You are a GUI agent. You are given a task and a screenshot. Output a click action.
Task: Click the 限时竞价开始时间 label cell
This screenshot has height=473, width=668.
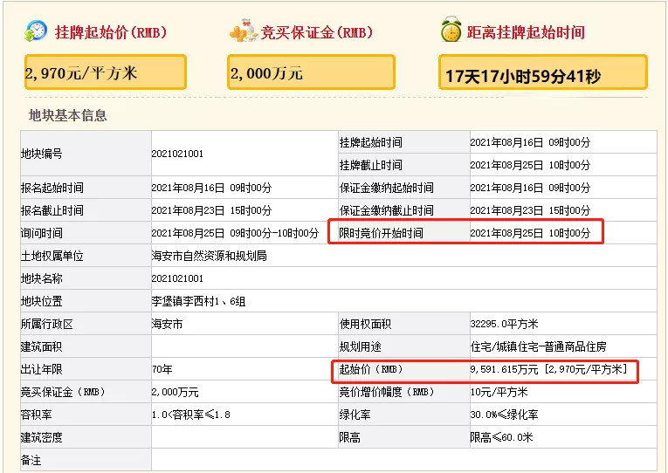pyautogui.click(x=404, y=233)
